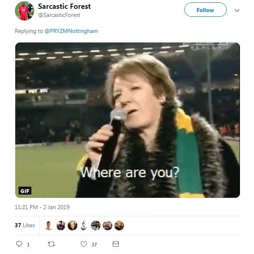This screenshot has width=254, height=254.
Task: Like the tweet with heart icon
Action: pos(84,244)
